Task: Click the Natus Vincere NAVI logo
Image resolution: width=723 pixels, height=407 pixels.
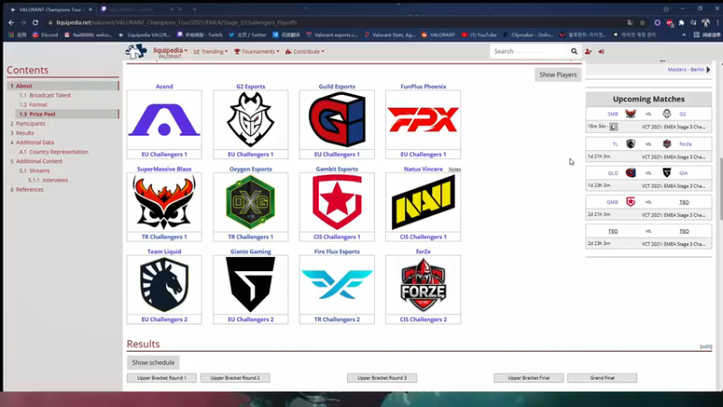Action: tap(423, 202)
